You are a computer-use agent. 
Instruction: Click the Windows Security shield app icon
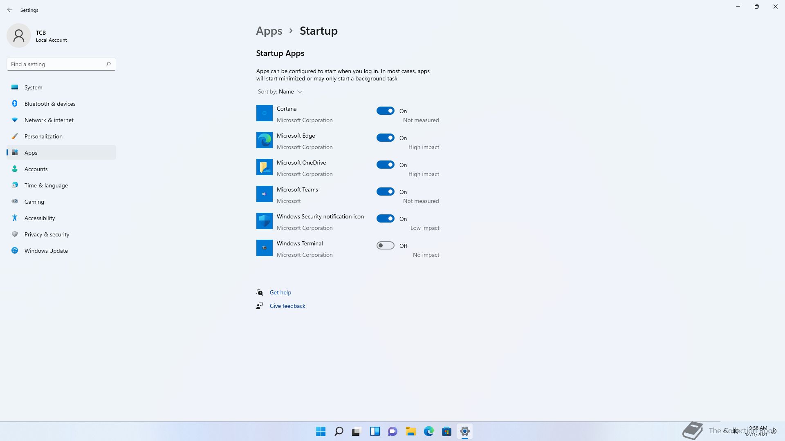[x=264, y=221]
